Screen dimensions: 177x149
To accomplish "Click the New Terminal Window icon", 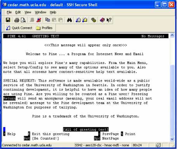I will (x=78, y=20).
